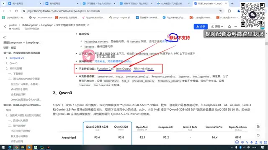Select '架构' in the outline
This screenshot has height=150, width=268.
pos(8,110)
